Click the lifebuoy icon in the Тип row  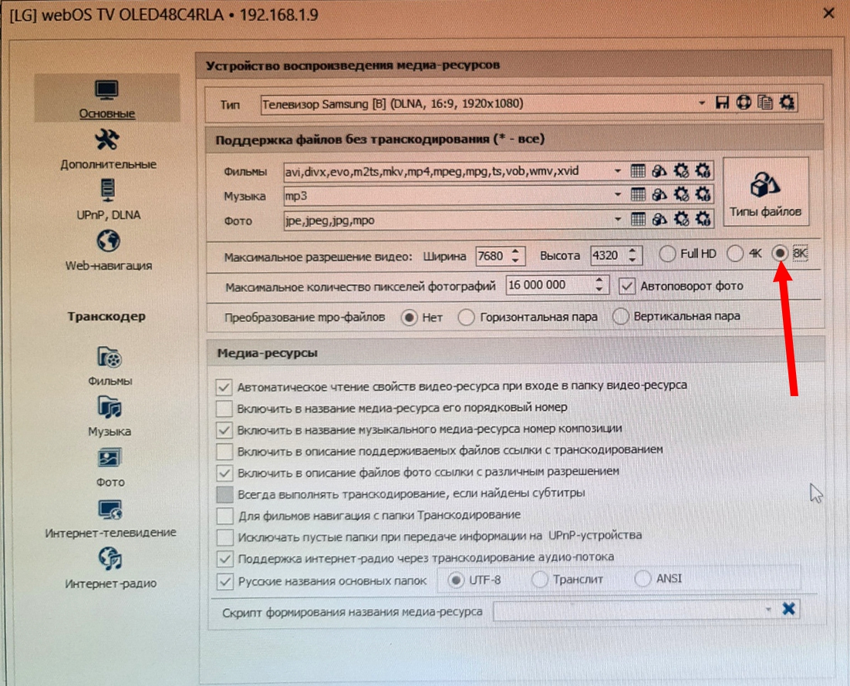click(744, 103)
